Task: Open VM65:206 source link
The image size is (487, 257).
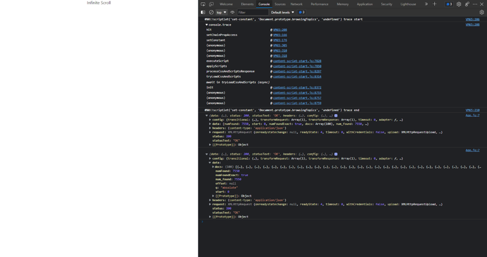Action: pyautogui.click(x=472, y=19)
